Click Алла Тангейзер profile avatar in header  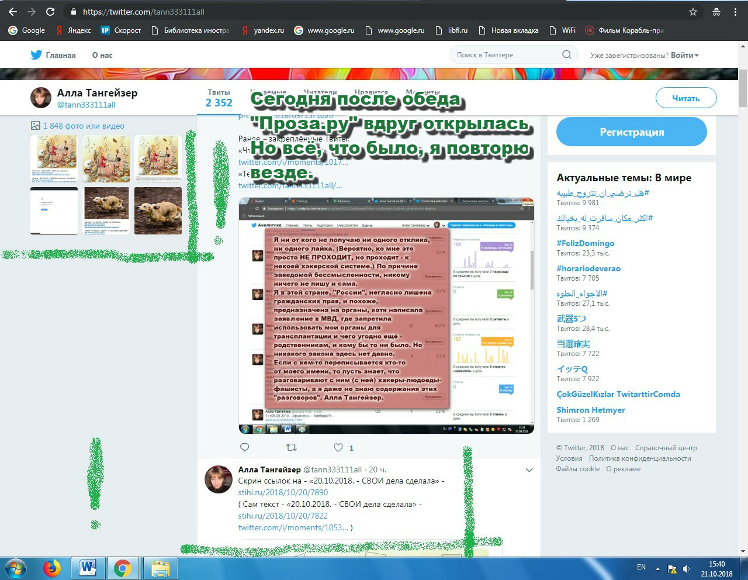tap(41, 98)
